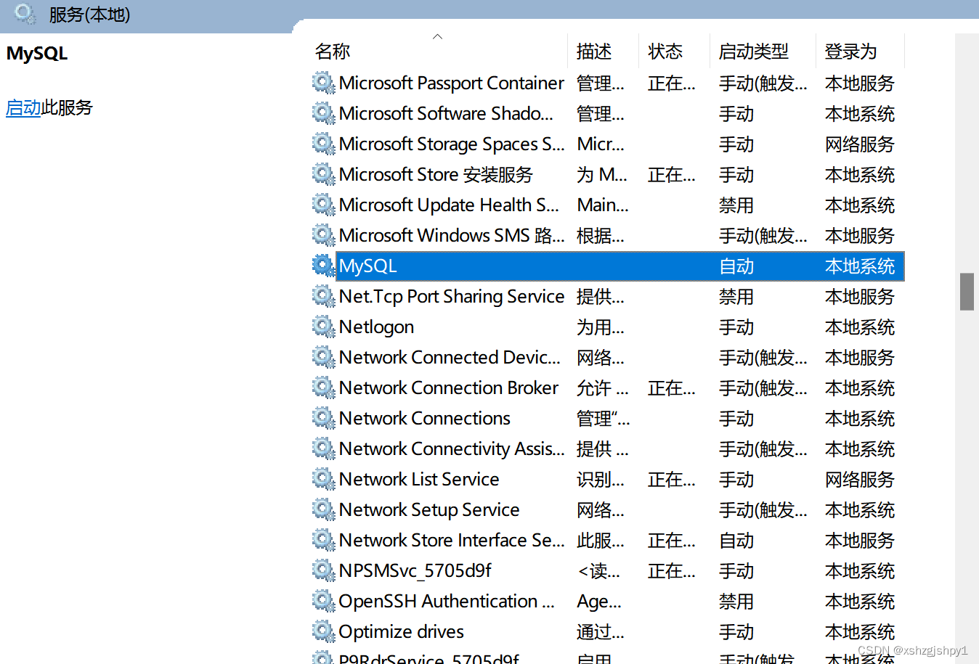Click the Network Connections service icon
979x664 pixels.
tap(323, 418)
